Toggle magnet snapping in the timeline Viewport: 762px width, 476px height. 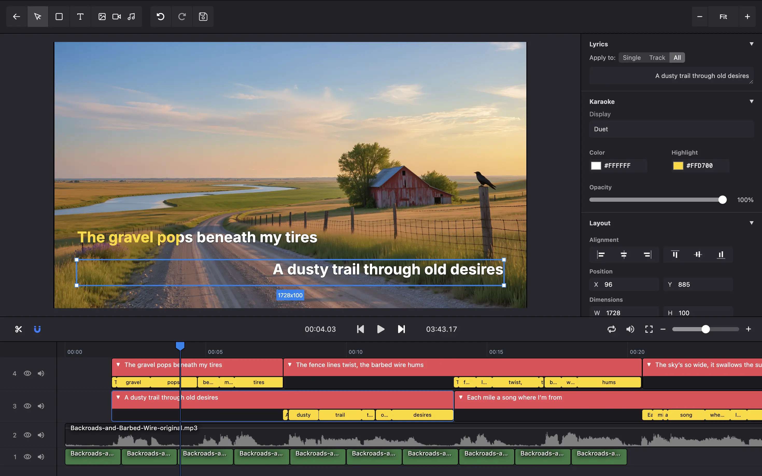click(37, 329)
